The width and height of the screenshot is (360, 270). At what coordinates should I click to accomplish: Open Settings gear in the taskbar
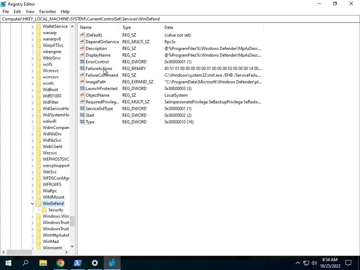[x=95, y=263]
